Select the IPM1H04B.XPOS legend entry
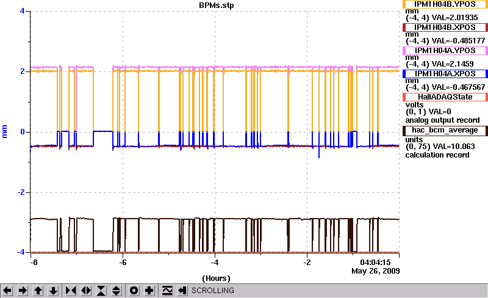Viewport: 488px width, 298px height. (445, 27)
